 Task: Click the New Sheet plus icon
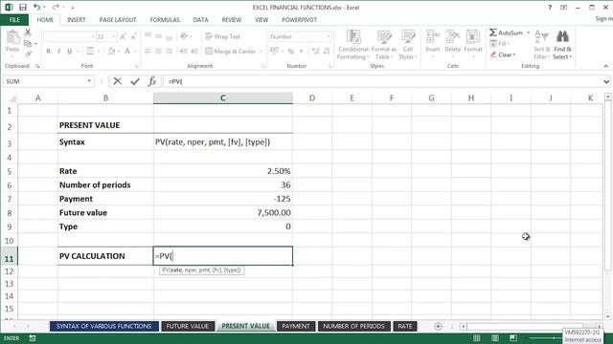(438, 326)
